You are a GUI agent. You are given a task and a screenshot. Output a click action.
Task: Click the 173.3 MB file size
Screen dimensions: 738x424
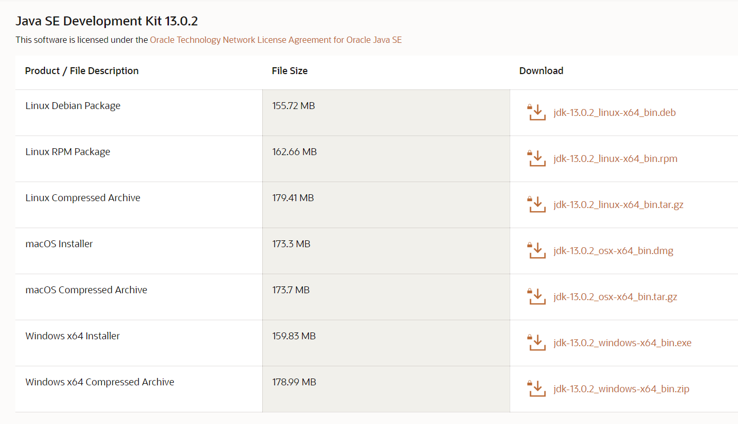pos(291,244)
